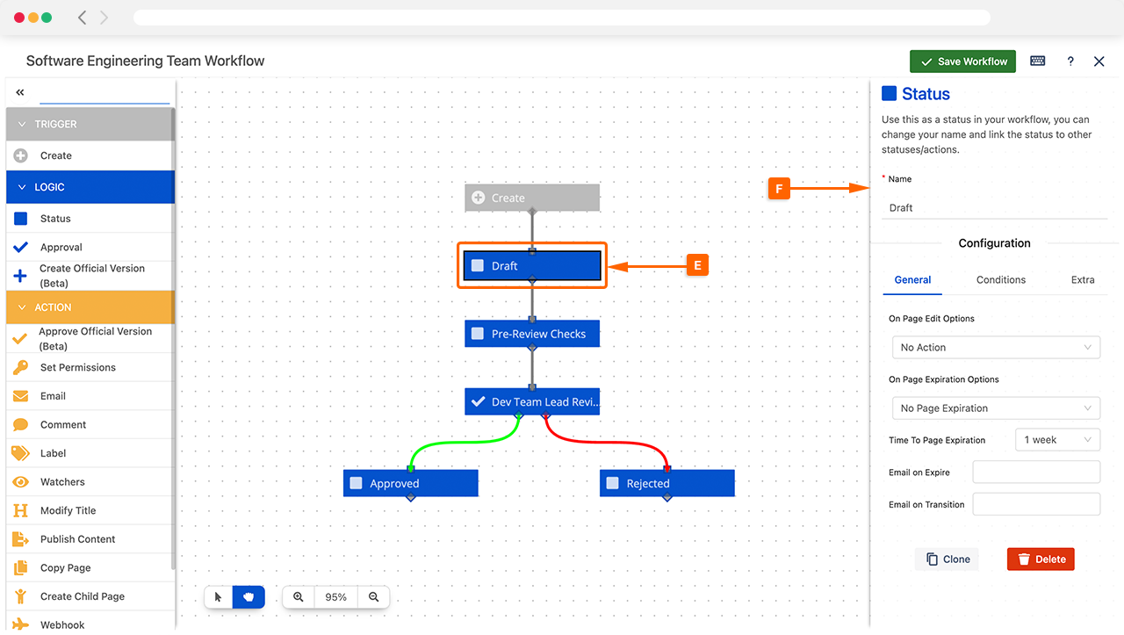The height and width of the screenshot is (635, 1124).
Task: Click the Email on Expire field
Action: pyautogui.click(x=1036, y=473)
